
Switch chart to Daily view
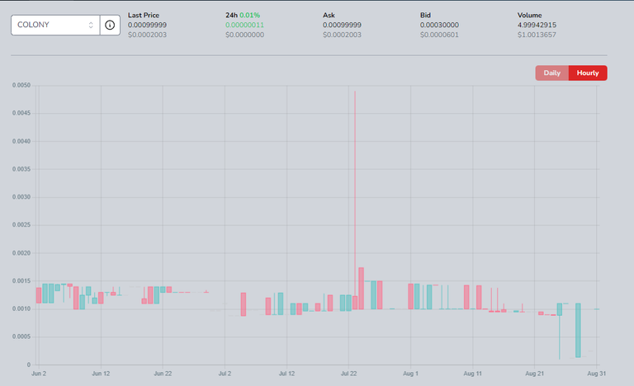click(x=552, y=73)
